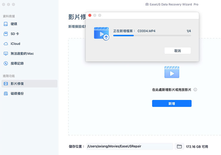Click the 資料救援 section header
The image size is (221, 155).
[x=9, y=16]
